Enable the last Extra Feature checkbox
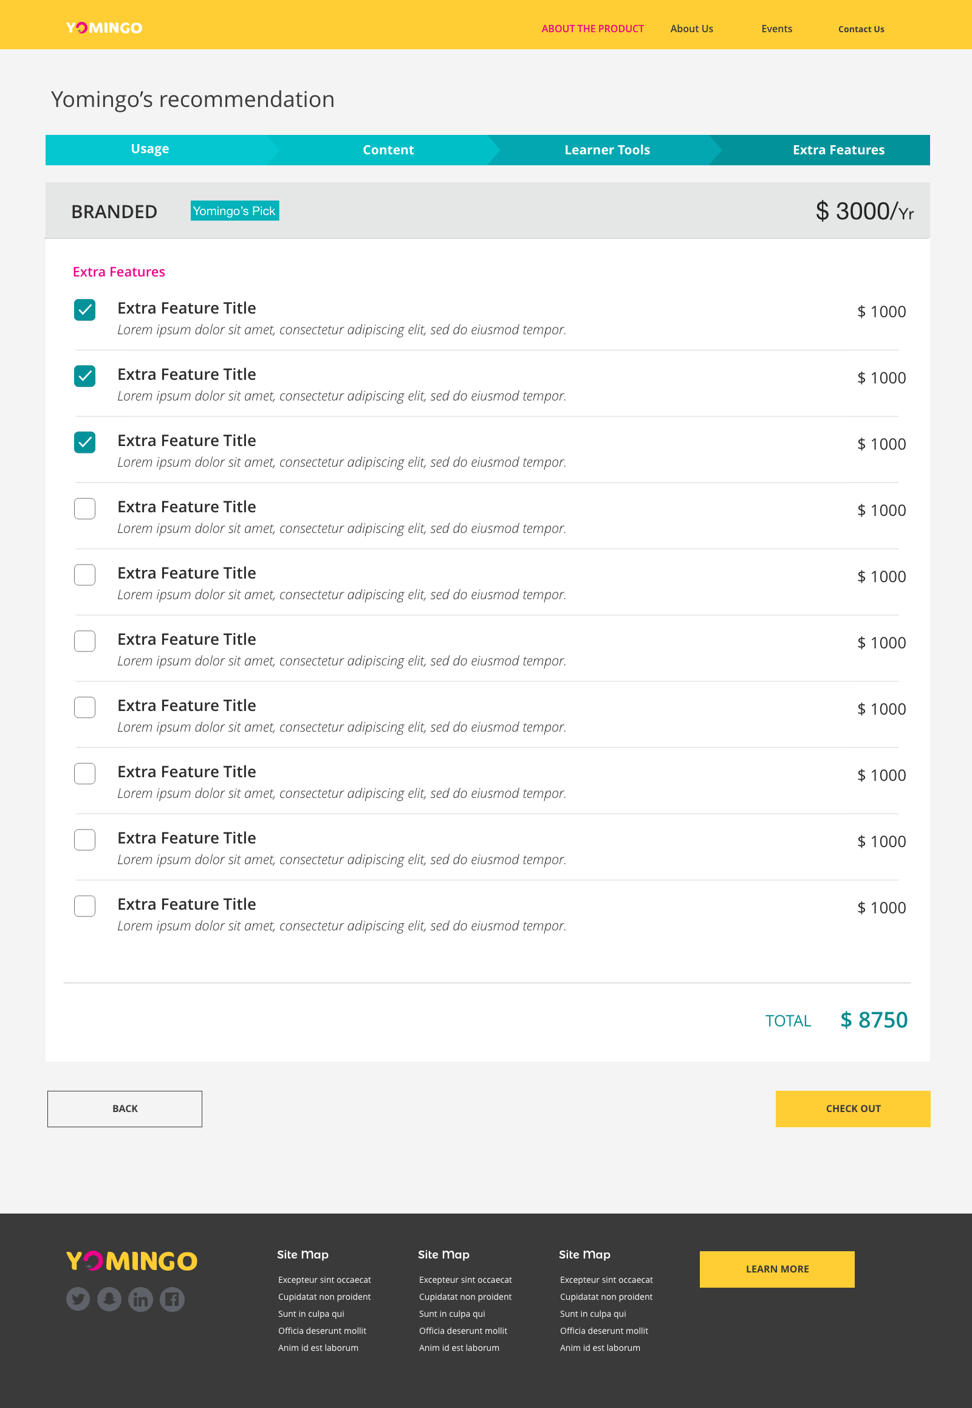972x1408 pixels. (84, 906)
